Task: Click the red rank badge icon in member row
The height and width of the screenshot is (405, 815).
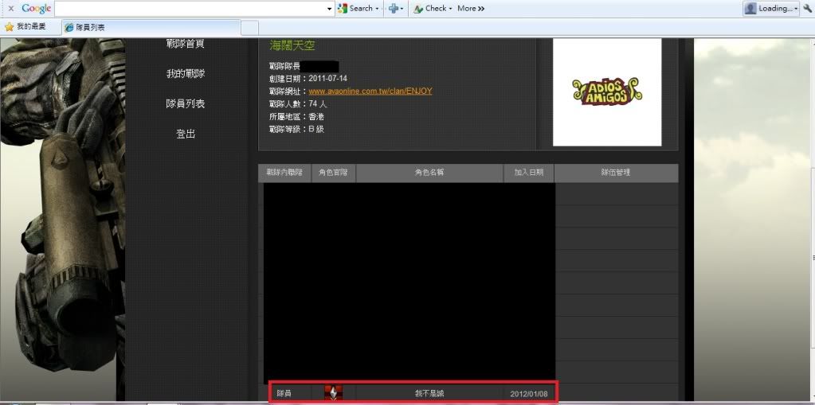Action: tap(333, 393)
